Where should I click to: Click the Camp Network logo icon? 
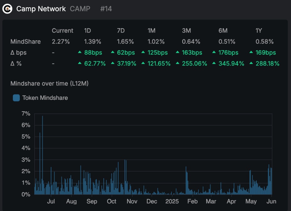coord(7,9)
